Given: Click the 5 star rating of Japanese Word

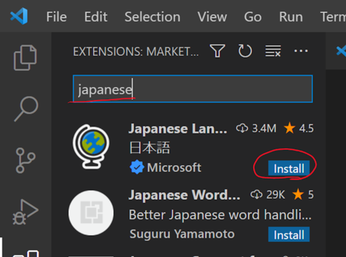Looking at the screenshot, I should (303, 195).
